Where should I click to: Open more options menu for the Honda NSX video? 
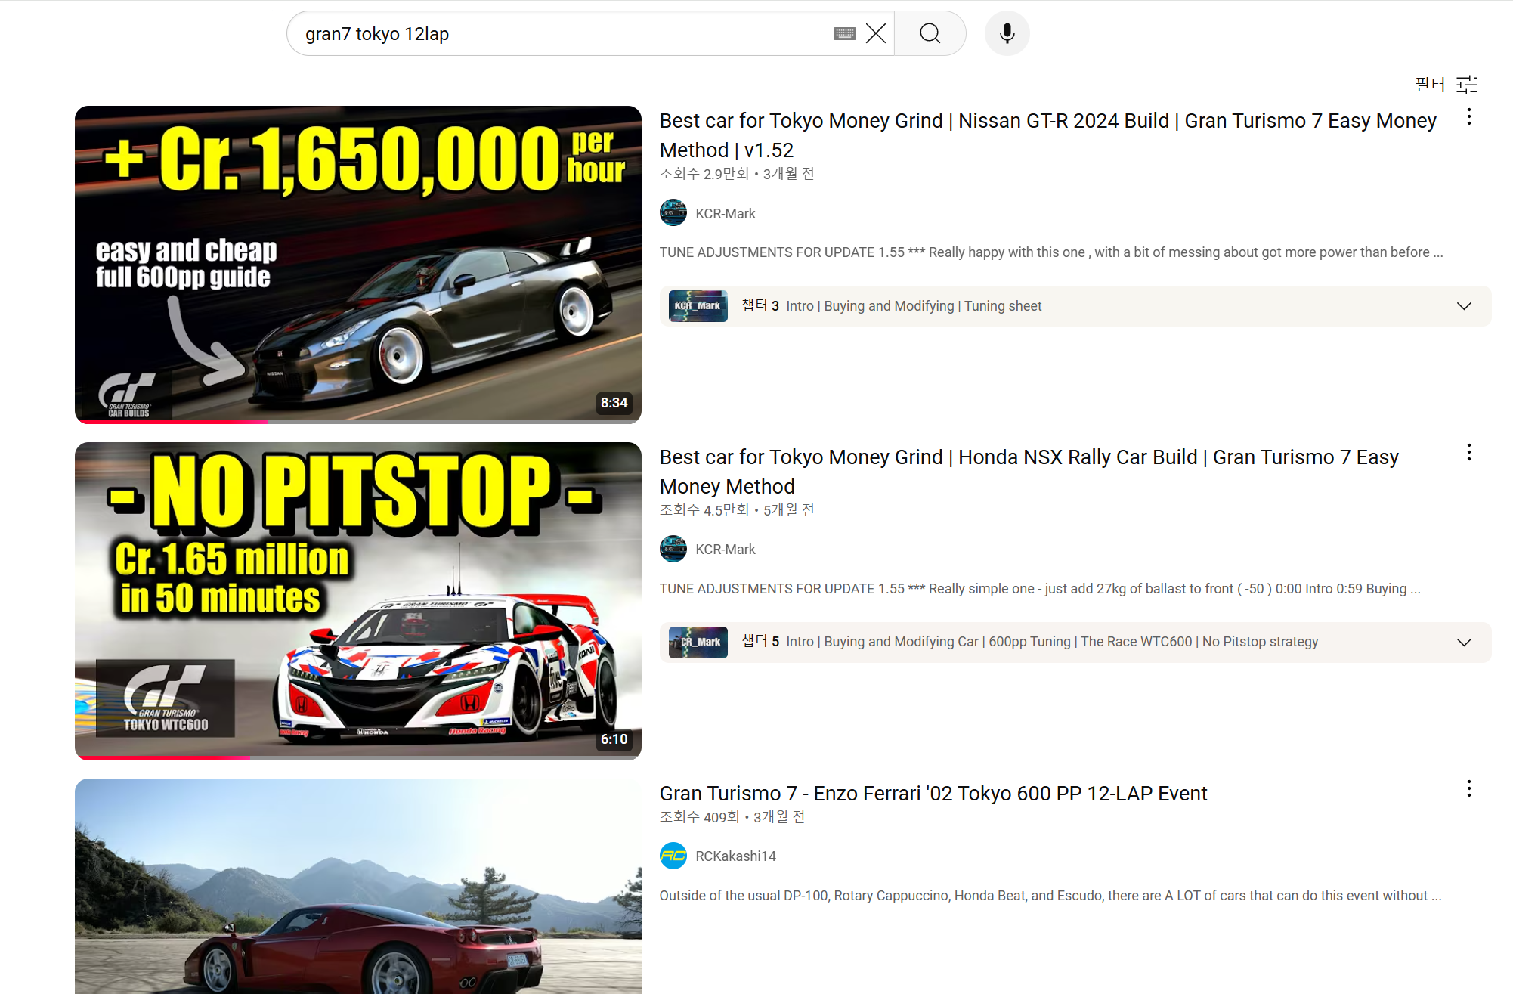coord(1468,453)
